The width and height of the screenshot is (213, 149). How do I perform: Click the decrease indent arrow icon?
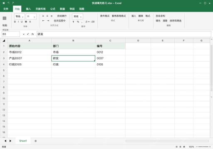43,21
